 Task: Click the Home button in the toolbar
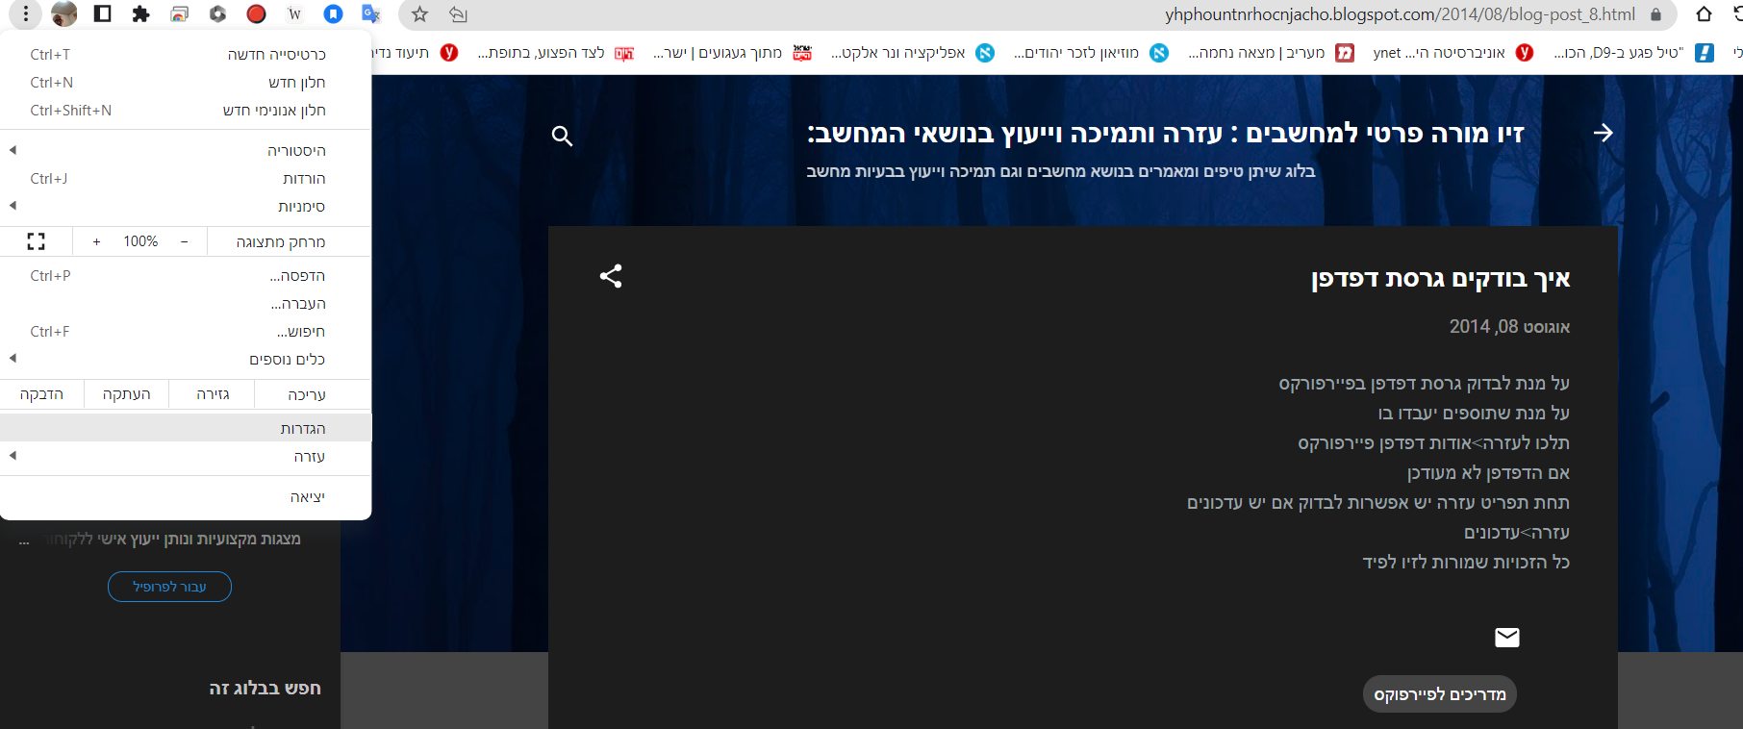point(1704,14)
